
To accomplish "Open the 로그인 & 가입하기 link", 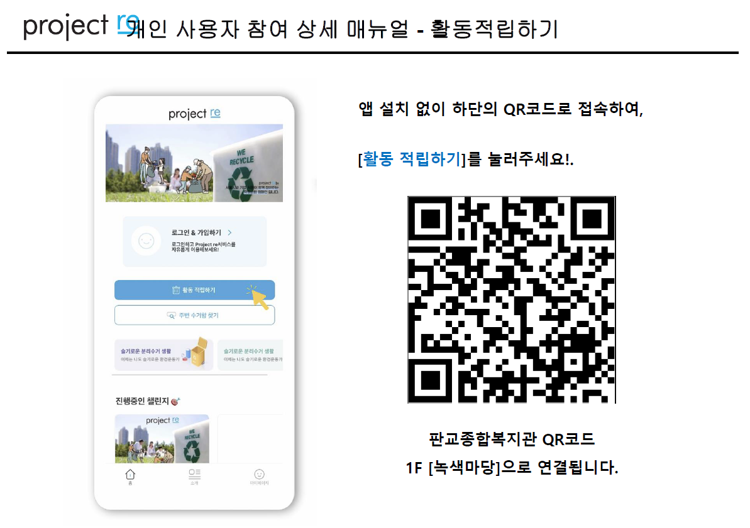I will point(197,233).
